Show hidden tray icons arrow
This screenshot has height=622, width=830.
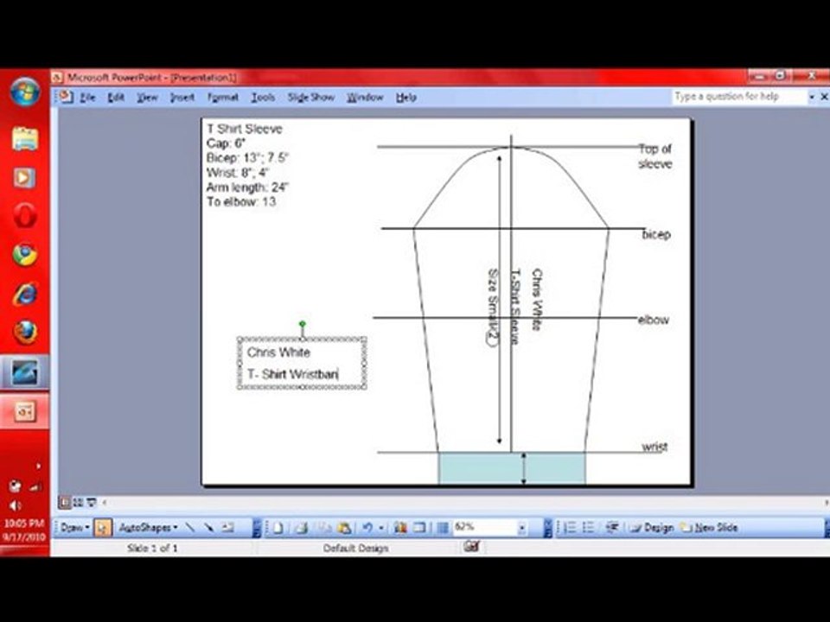(38, 466)
